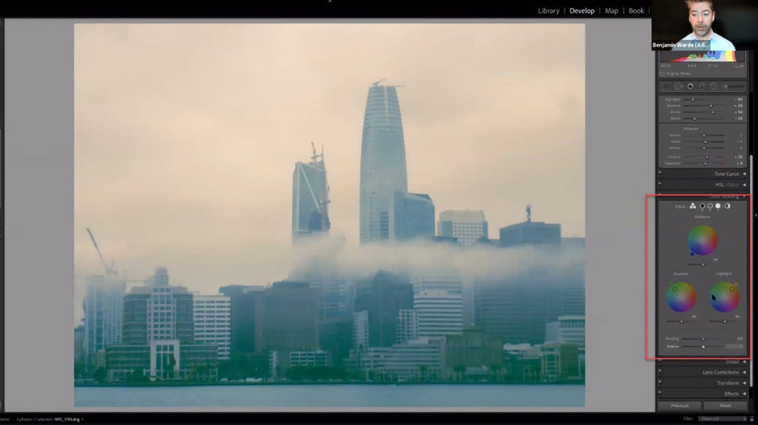Click inside the Midtones color wheel
Image resolution: width=758 pixels, height=425 pixels.
[703, 241]
